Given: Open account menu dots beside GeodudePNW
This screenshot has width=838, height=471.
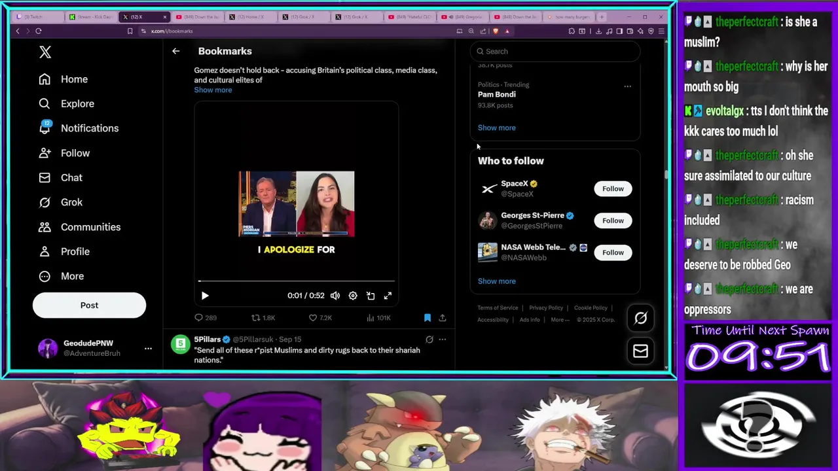Looking at the screenshot, I should [148, 348].
